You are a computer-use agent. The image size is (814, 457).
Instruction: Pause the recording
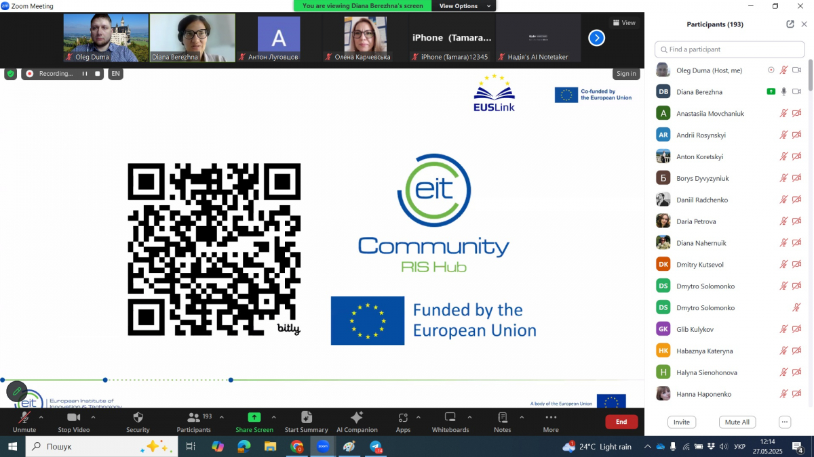point(85,74)
